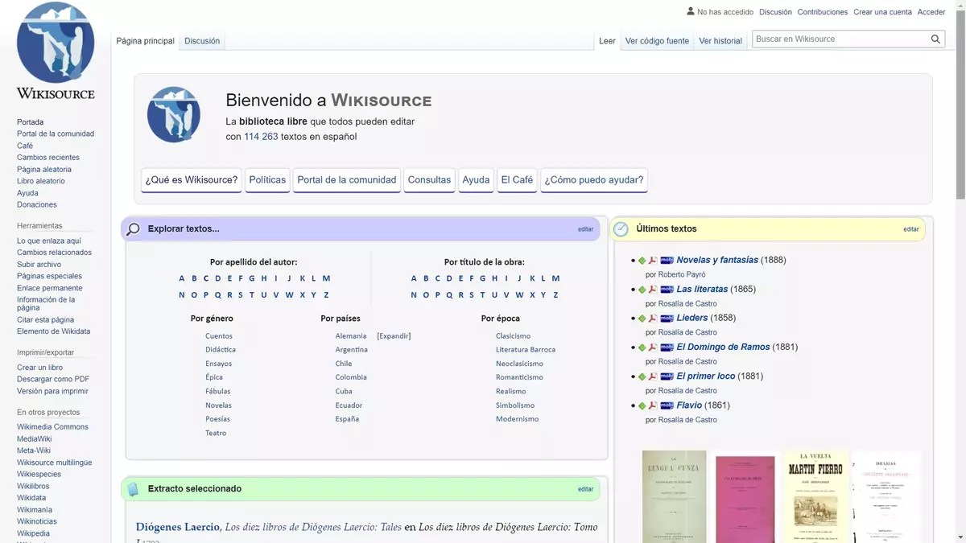Screen dimensions: 966x543
Task: Open '¿Cómo puedo ayudar?' button
Action: pyautogui.click(x=594, y=180)
